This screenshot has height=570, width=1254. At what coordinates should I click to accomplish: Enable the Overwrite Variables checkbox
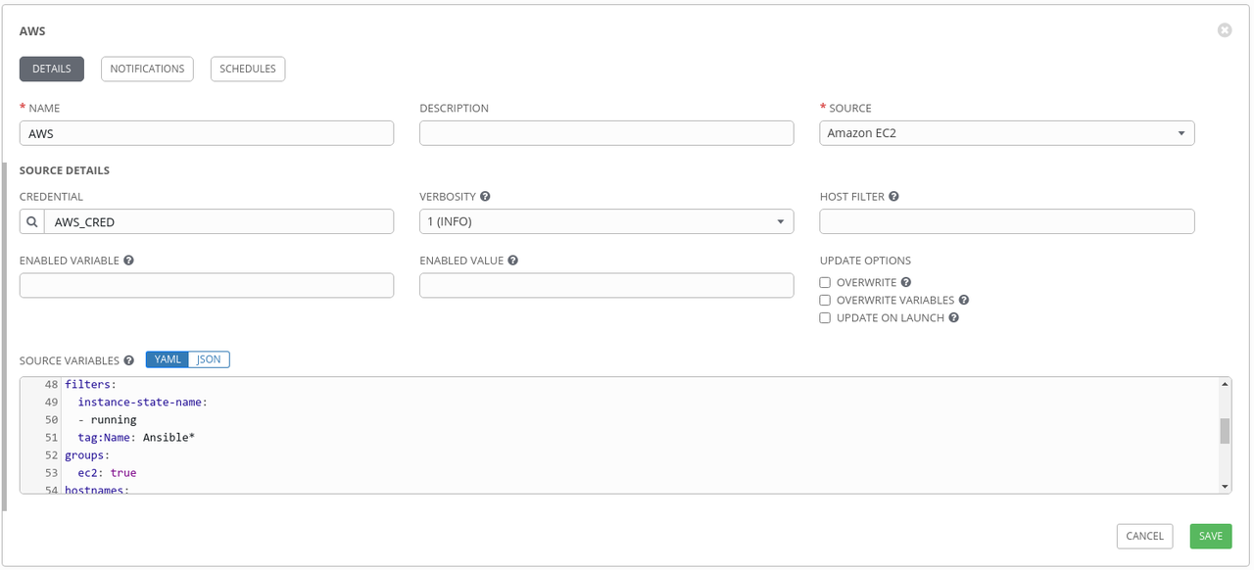tap(824, 300)
